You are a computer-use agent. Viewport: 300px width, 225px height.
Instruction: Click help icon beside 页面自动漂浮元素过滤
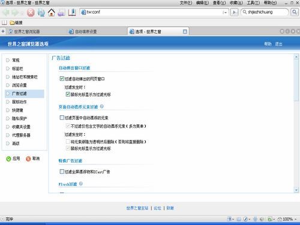coord(102,106)
